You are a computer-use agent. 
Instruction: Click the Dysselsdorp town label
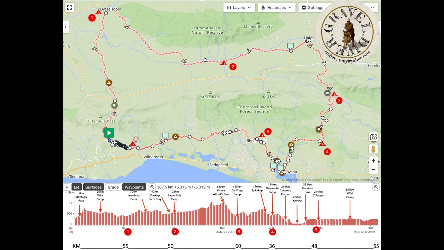(x=111, y=9)
